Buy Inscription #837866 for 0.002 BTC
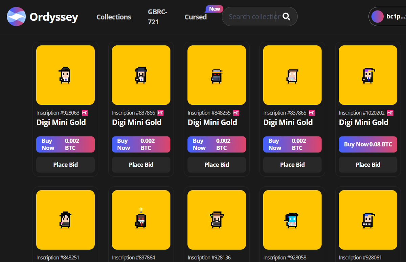This screenshot has width=406, height=262. pos(141,144)
